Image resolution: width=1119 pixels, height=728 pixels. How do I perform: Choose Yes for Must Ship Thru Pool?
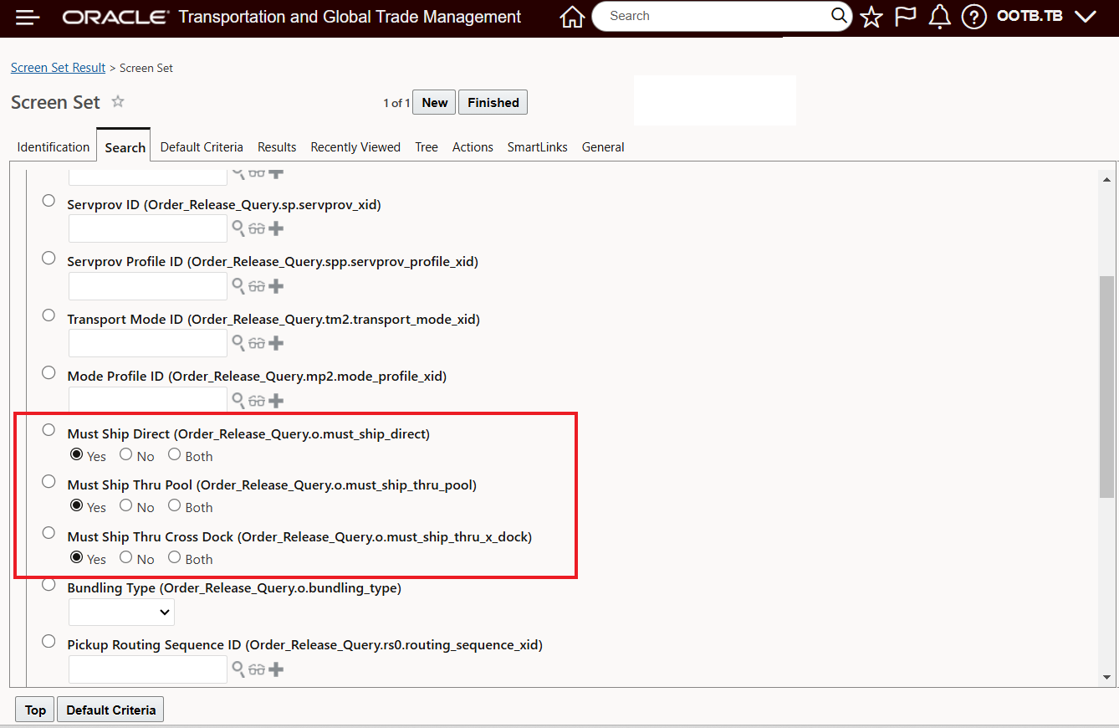click(77, 505)
